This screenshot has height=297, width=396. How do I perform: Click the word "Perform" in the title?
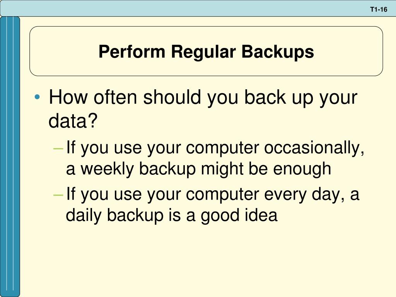pos(132,51)
